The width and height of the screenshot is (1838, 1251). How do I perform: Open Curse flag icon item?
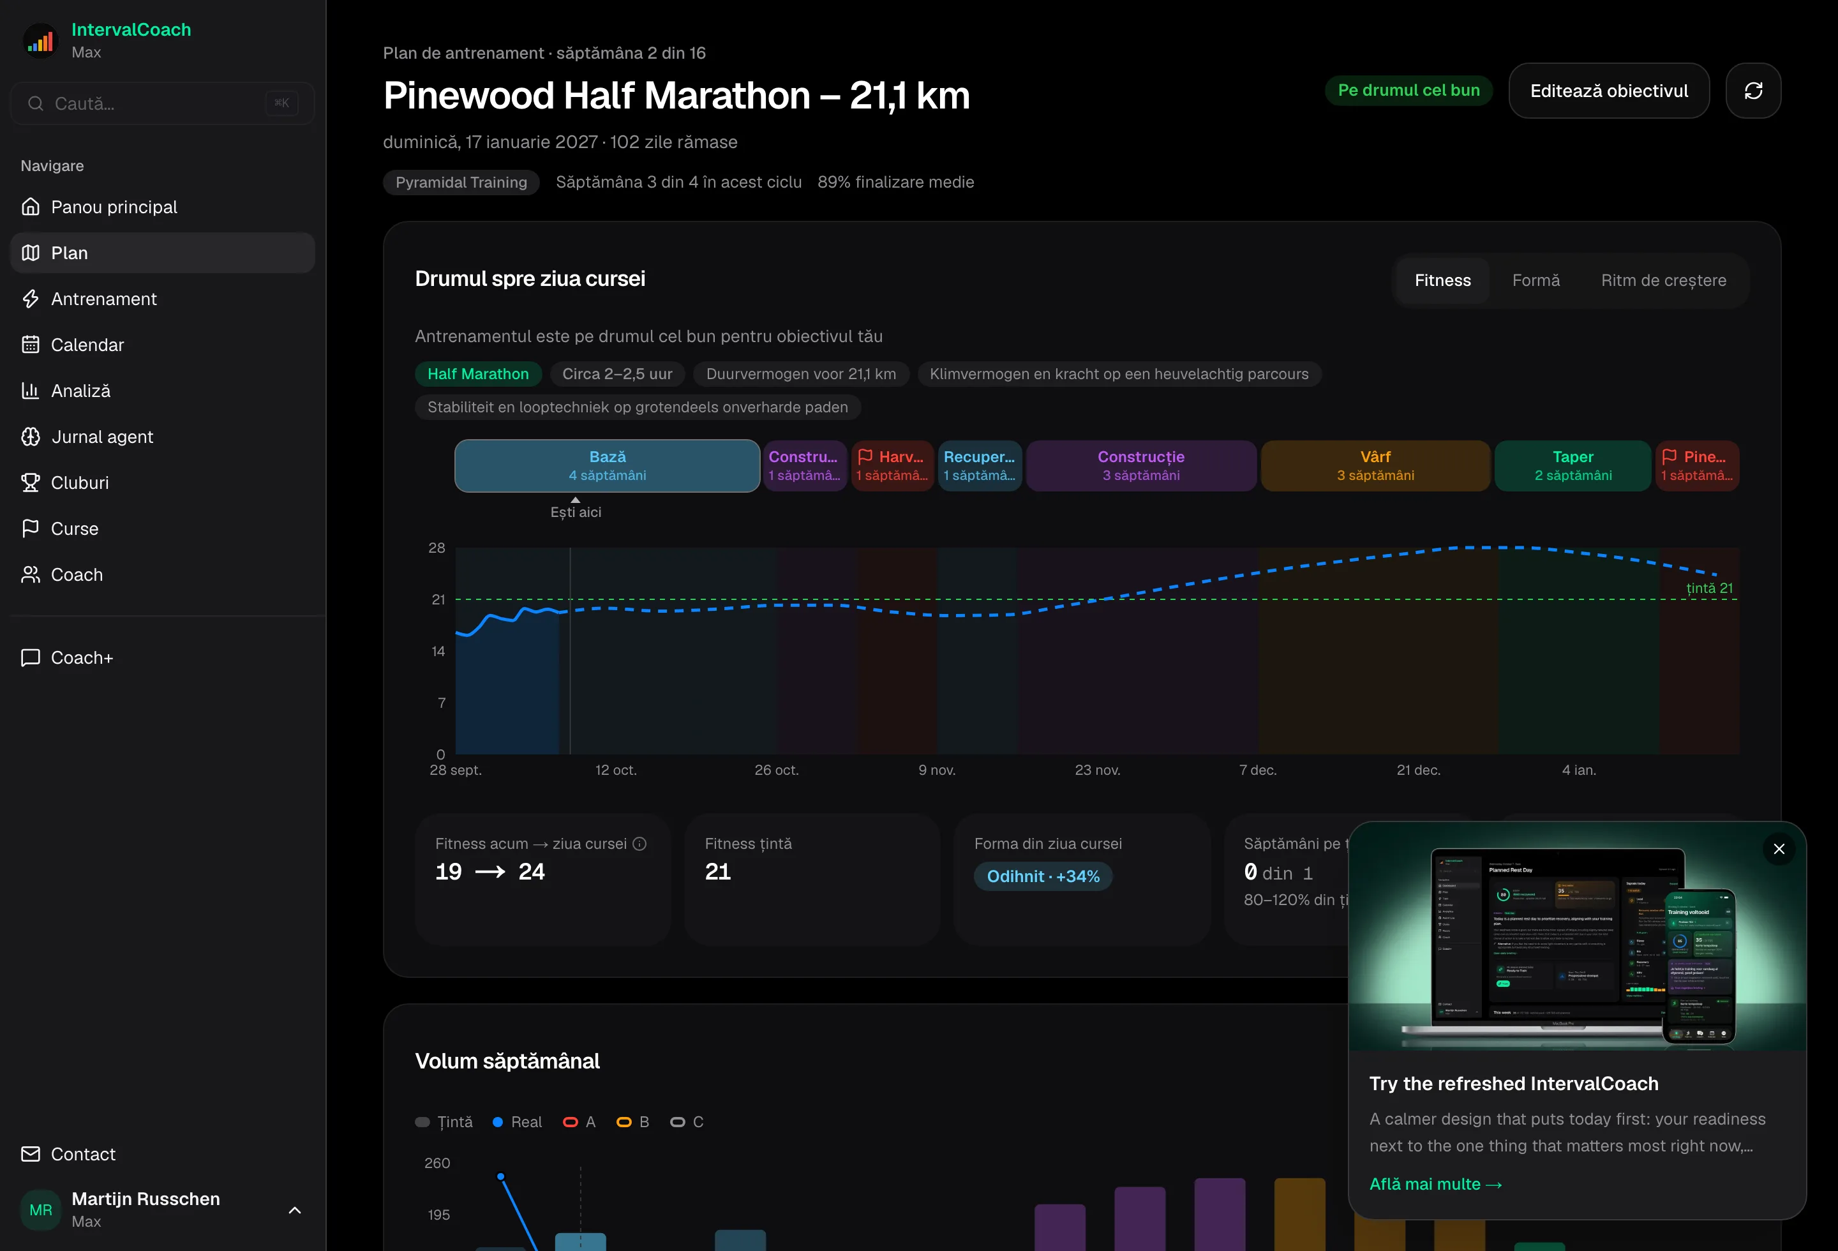(31, 528)
